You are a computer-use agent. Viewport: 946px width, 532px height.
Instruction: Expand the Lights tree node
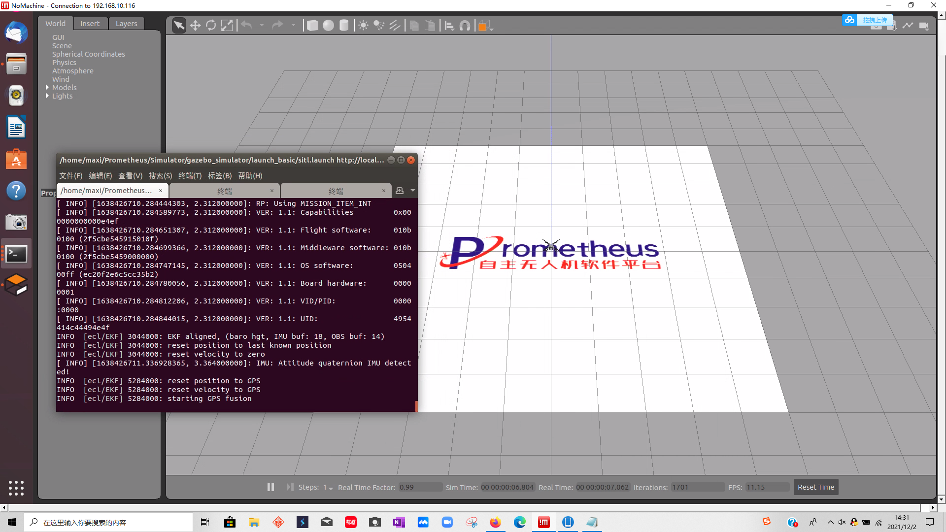click(x=47, y=96)
